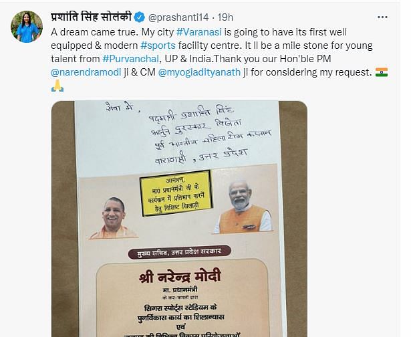Visit the @myogiadityanath mention
411x337 pixels.
click(x=199, y=72)
